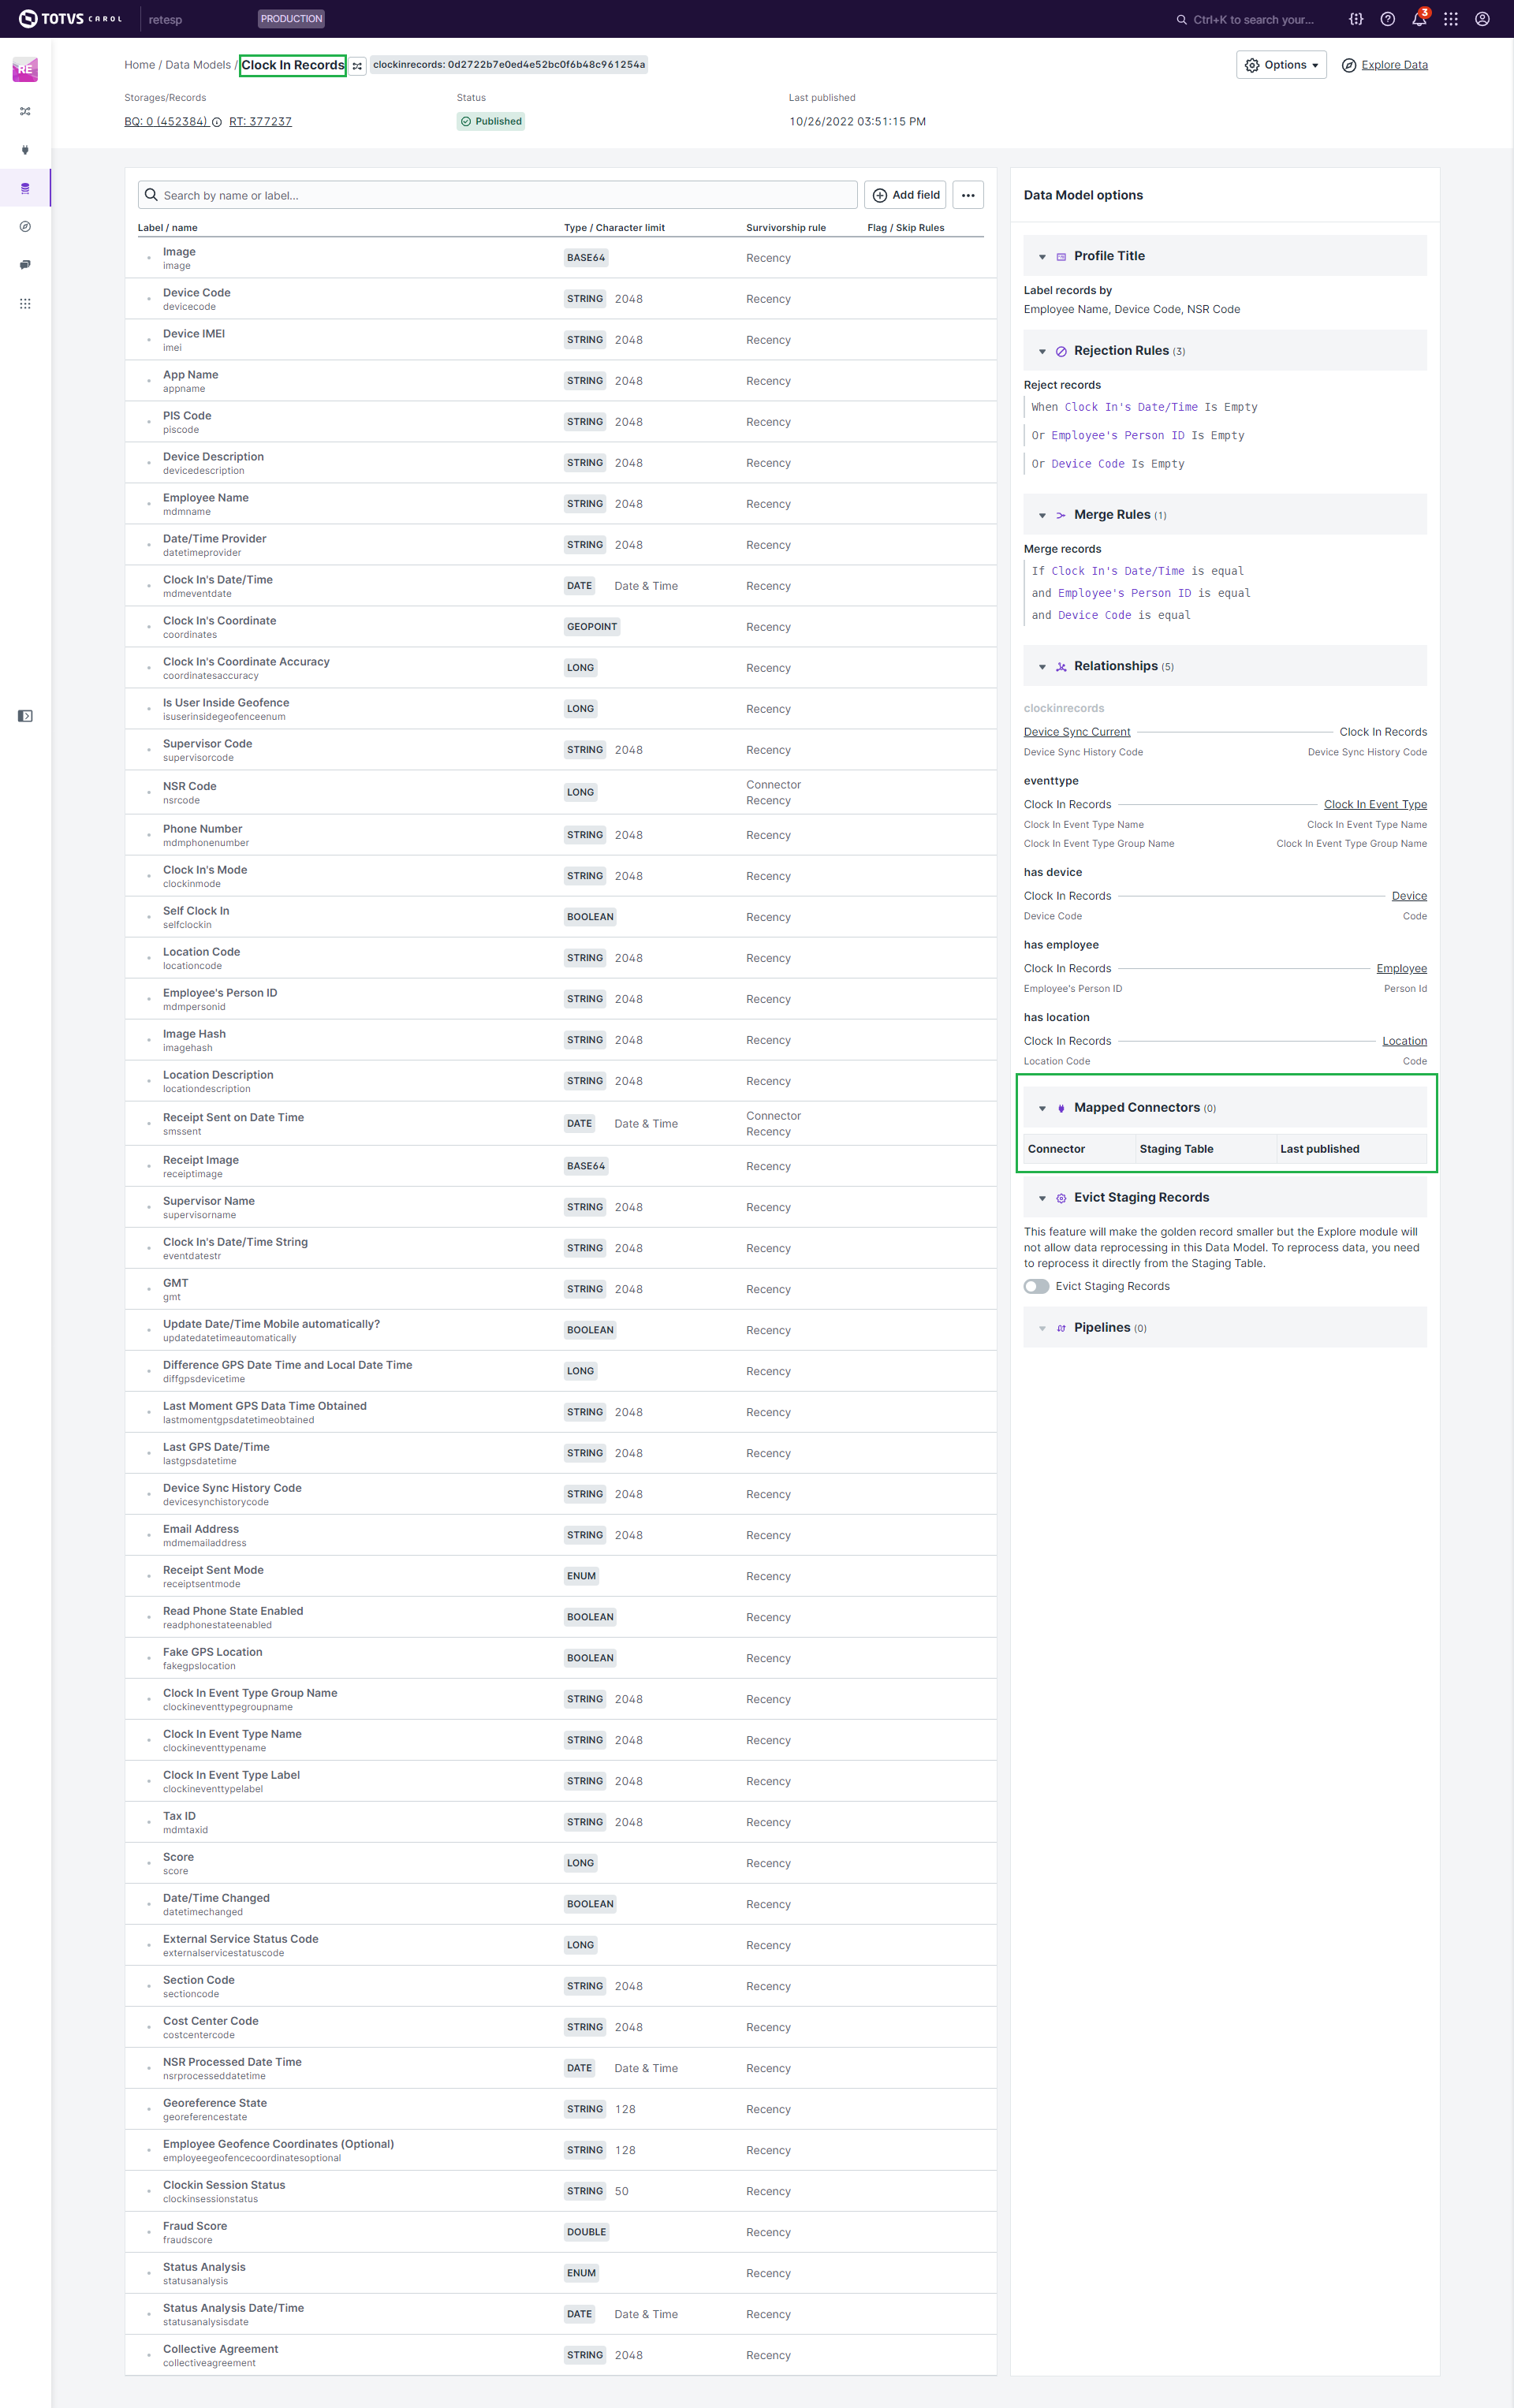The height and width of the screenshot is (2408, 1514).
Task: Expand the Pipelines section
Action: click(1042, 1328)
